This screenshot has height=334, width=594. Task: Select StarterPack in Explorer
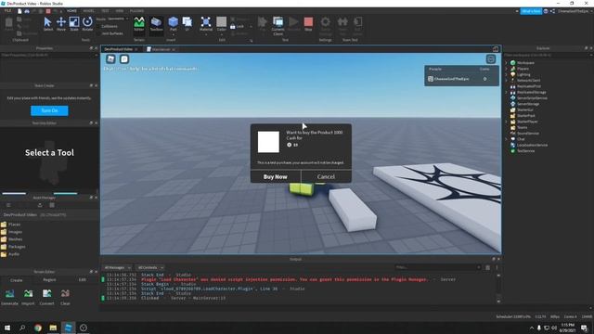tap(526, 115)
